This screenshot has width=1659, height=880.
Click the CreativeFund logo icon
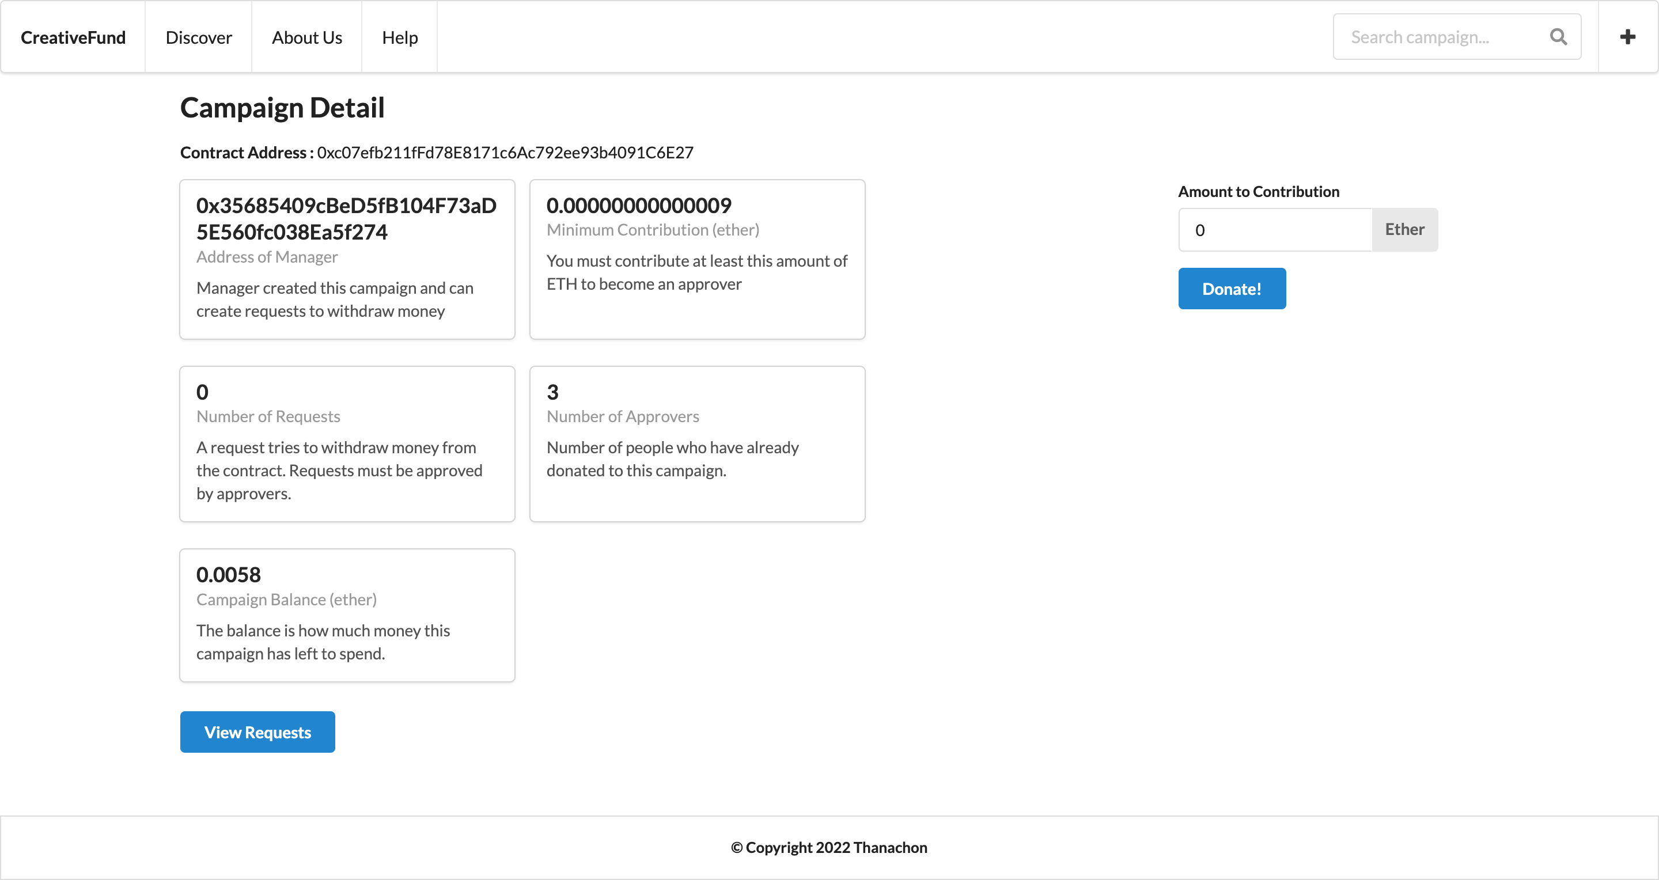(73, 36)
